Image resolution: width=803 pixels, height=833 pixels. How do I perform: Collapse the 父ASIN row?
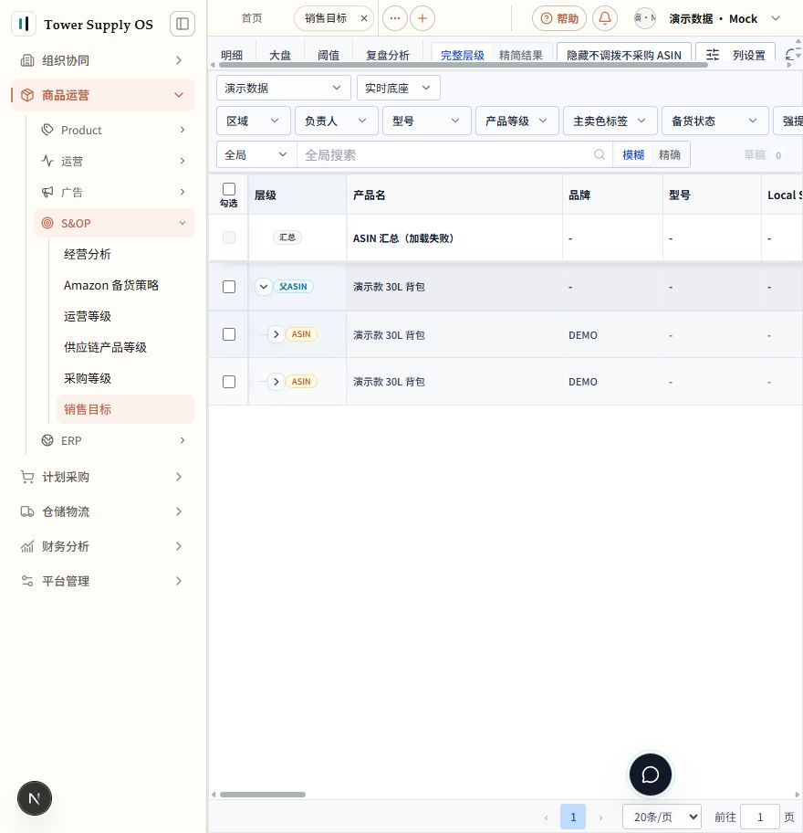click(263, 287)
